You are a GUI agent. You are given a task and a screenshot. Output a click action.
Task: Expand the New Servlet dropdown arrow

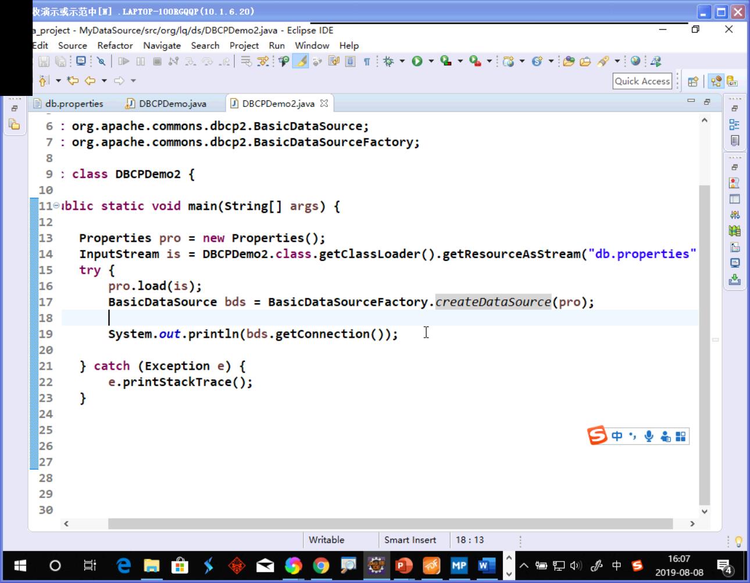point(550,61)
